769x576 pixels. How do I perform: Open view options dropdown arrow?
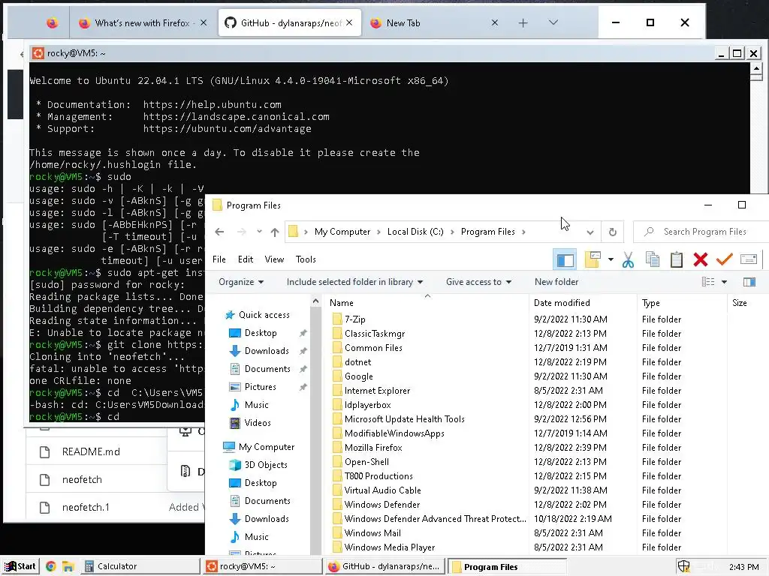point(724,282)
